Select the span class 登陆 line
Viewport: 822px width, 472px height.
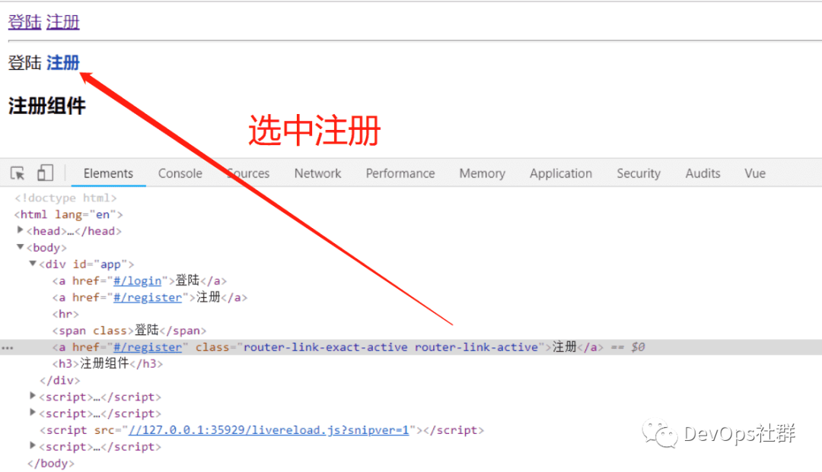click(129, 331)
